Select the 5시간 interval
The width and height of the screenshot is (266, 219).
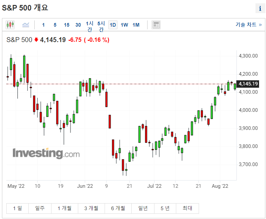tap(101, 26)
